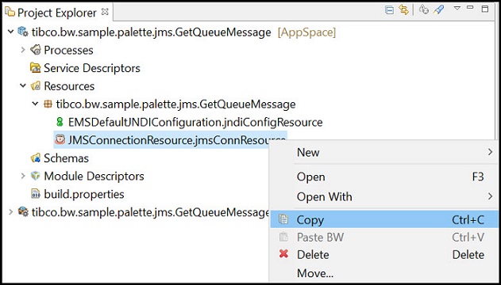
Task: Collapse the GetQueueMessage package under Resources
Action: (35, 104)
